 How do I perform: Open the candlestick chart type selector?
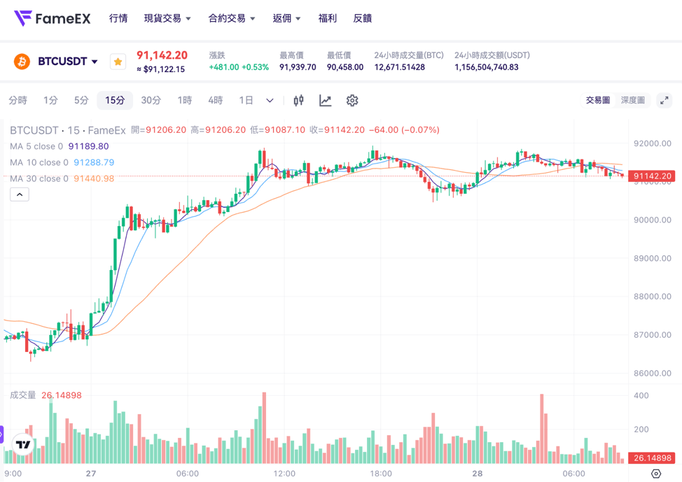click(299, 101)
